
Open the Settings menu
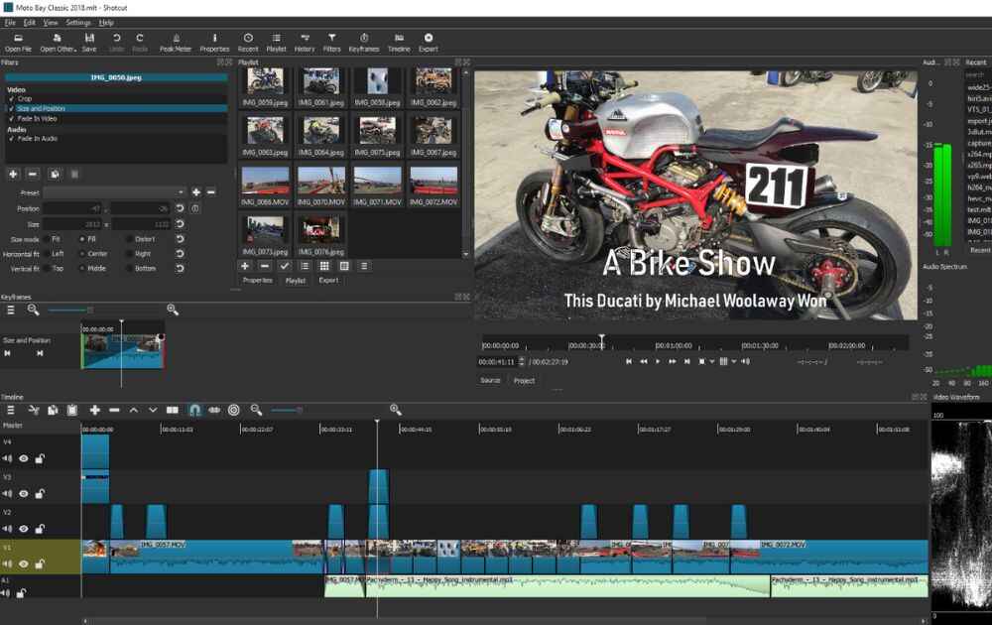(78, 22)
